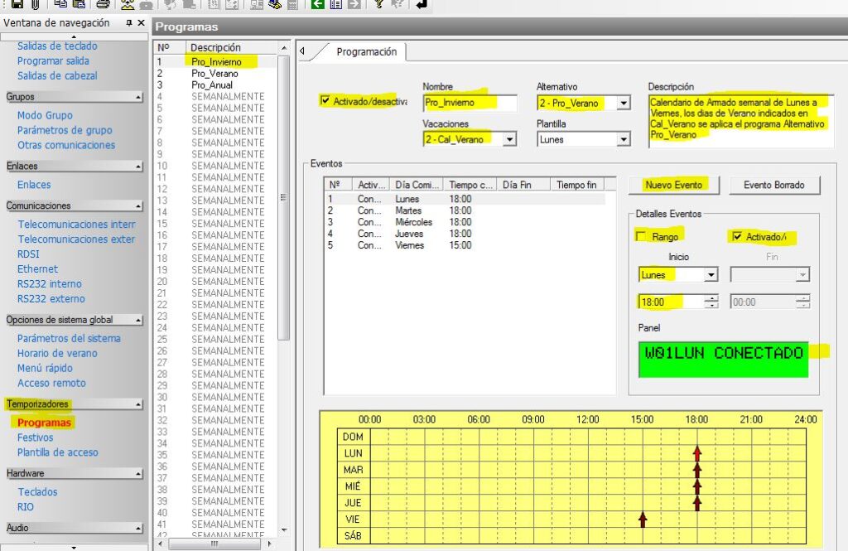Close the Ventana de navegación panel
Viewport: 848px width, 551px height.
click(x=141, y=22)
